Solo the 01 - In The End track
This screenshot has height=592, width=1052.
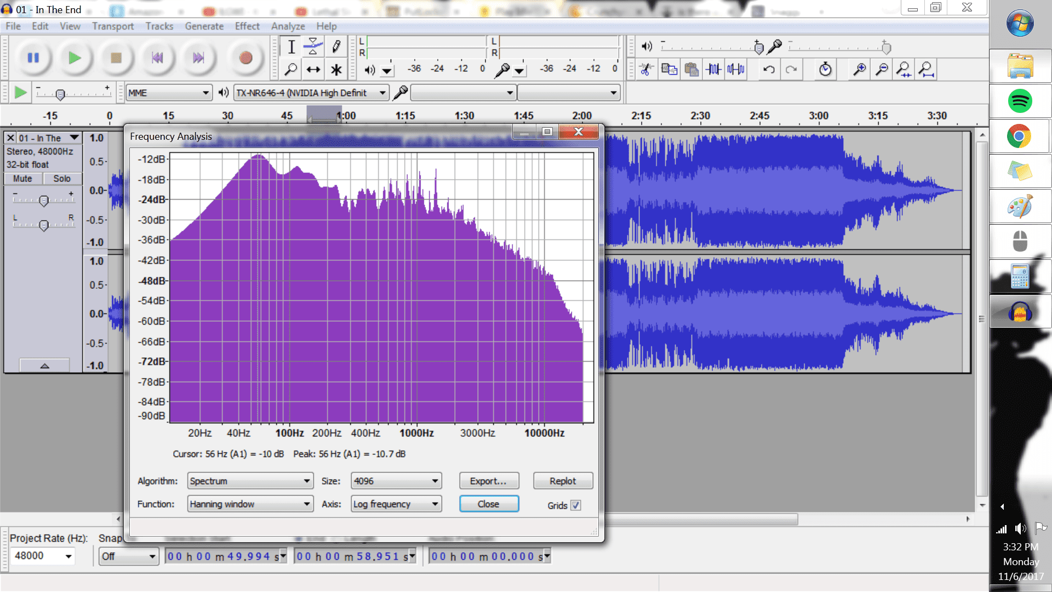62,179
